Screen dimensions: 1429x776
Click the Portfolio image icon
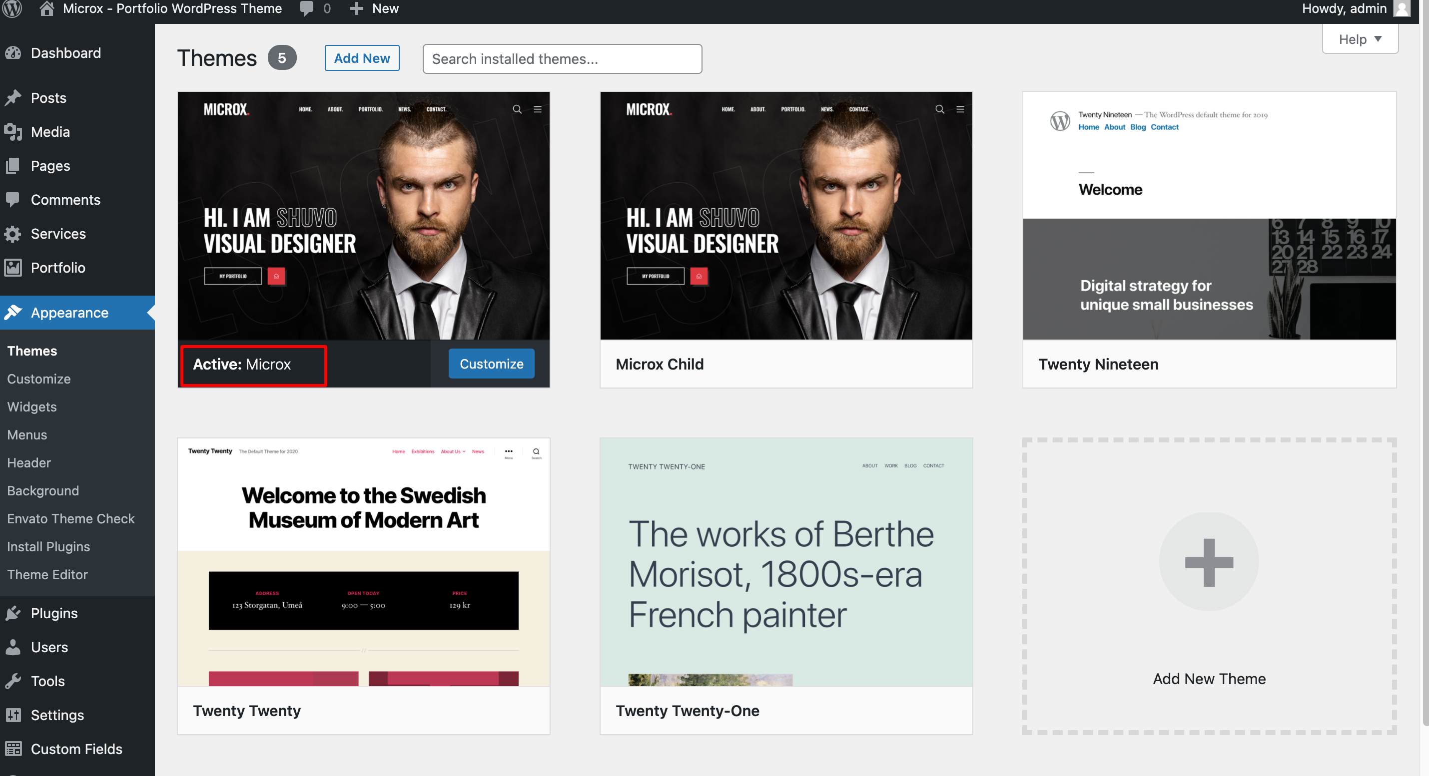coord(13,268)
